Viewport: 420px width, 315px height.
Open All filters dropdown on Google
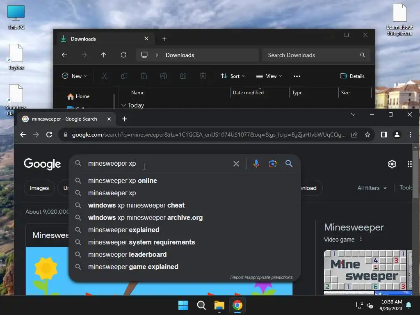click(x=372, y=188)
